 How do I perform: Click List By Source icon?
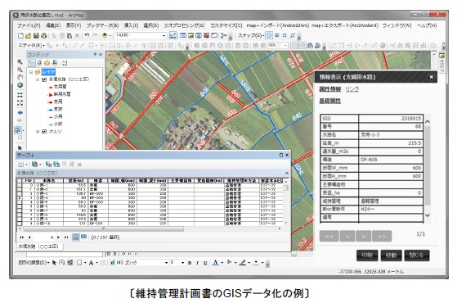[x=39, y=63]
